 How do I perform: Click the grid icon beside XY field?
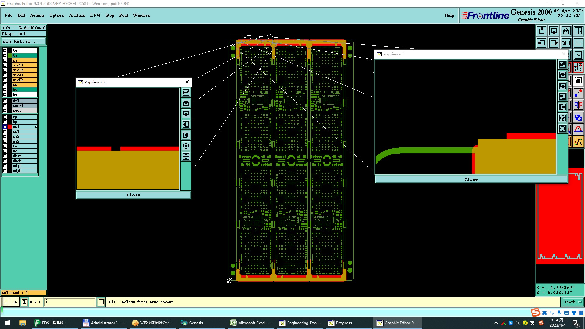[x=24, y=302]
